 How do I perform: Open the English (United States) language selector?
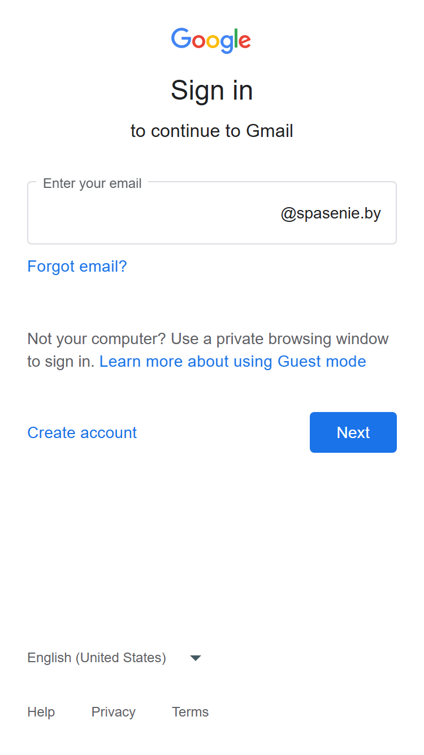[x=114, y=658]
